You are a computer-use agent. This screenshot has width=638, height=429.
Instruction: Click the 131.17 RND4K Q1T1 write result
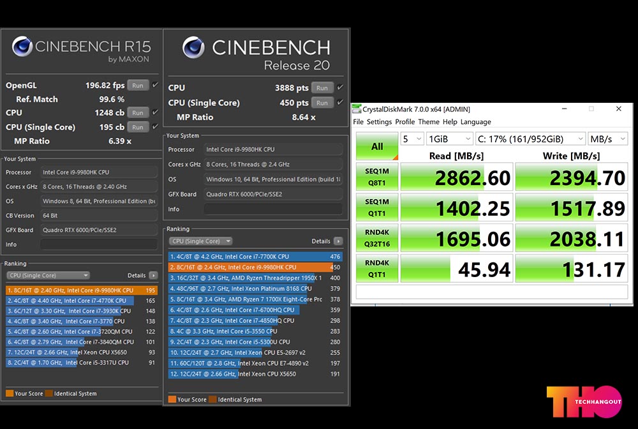coord(571,269)
